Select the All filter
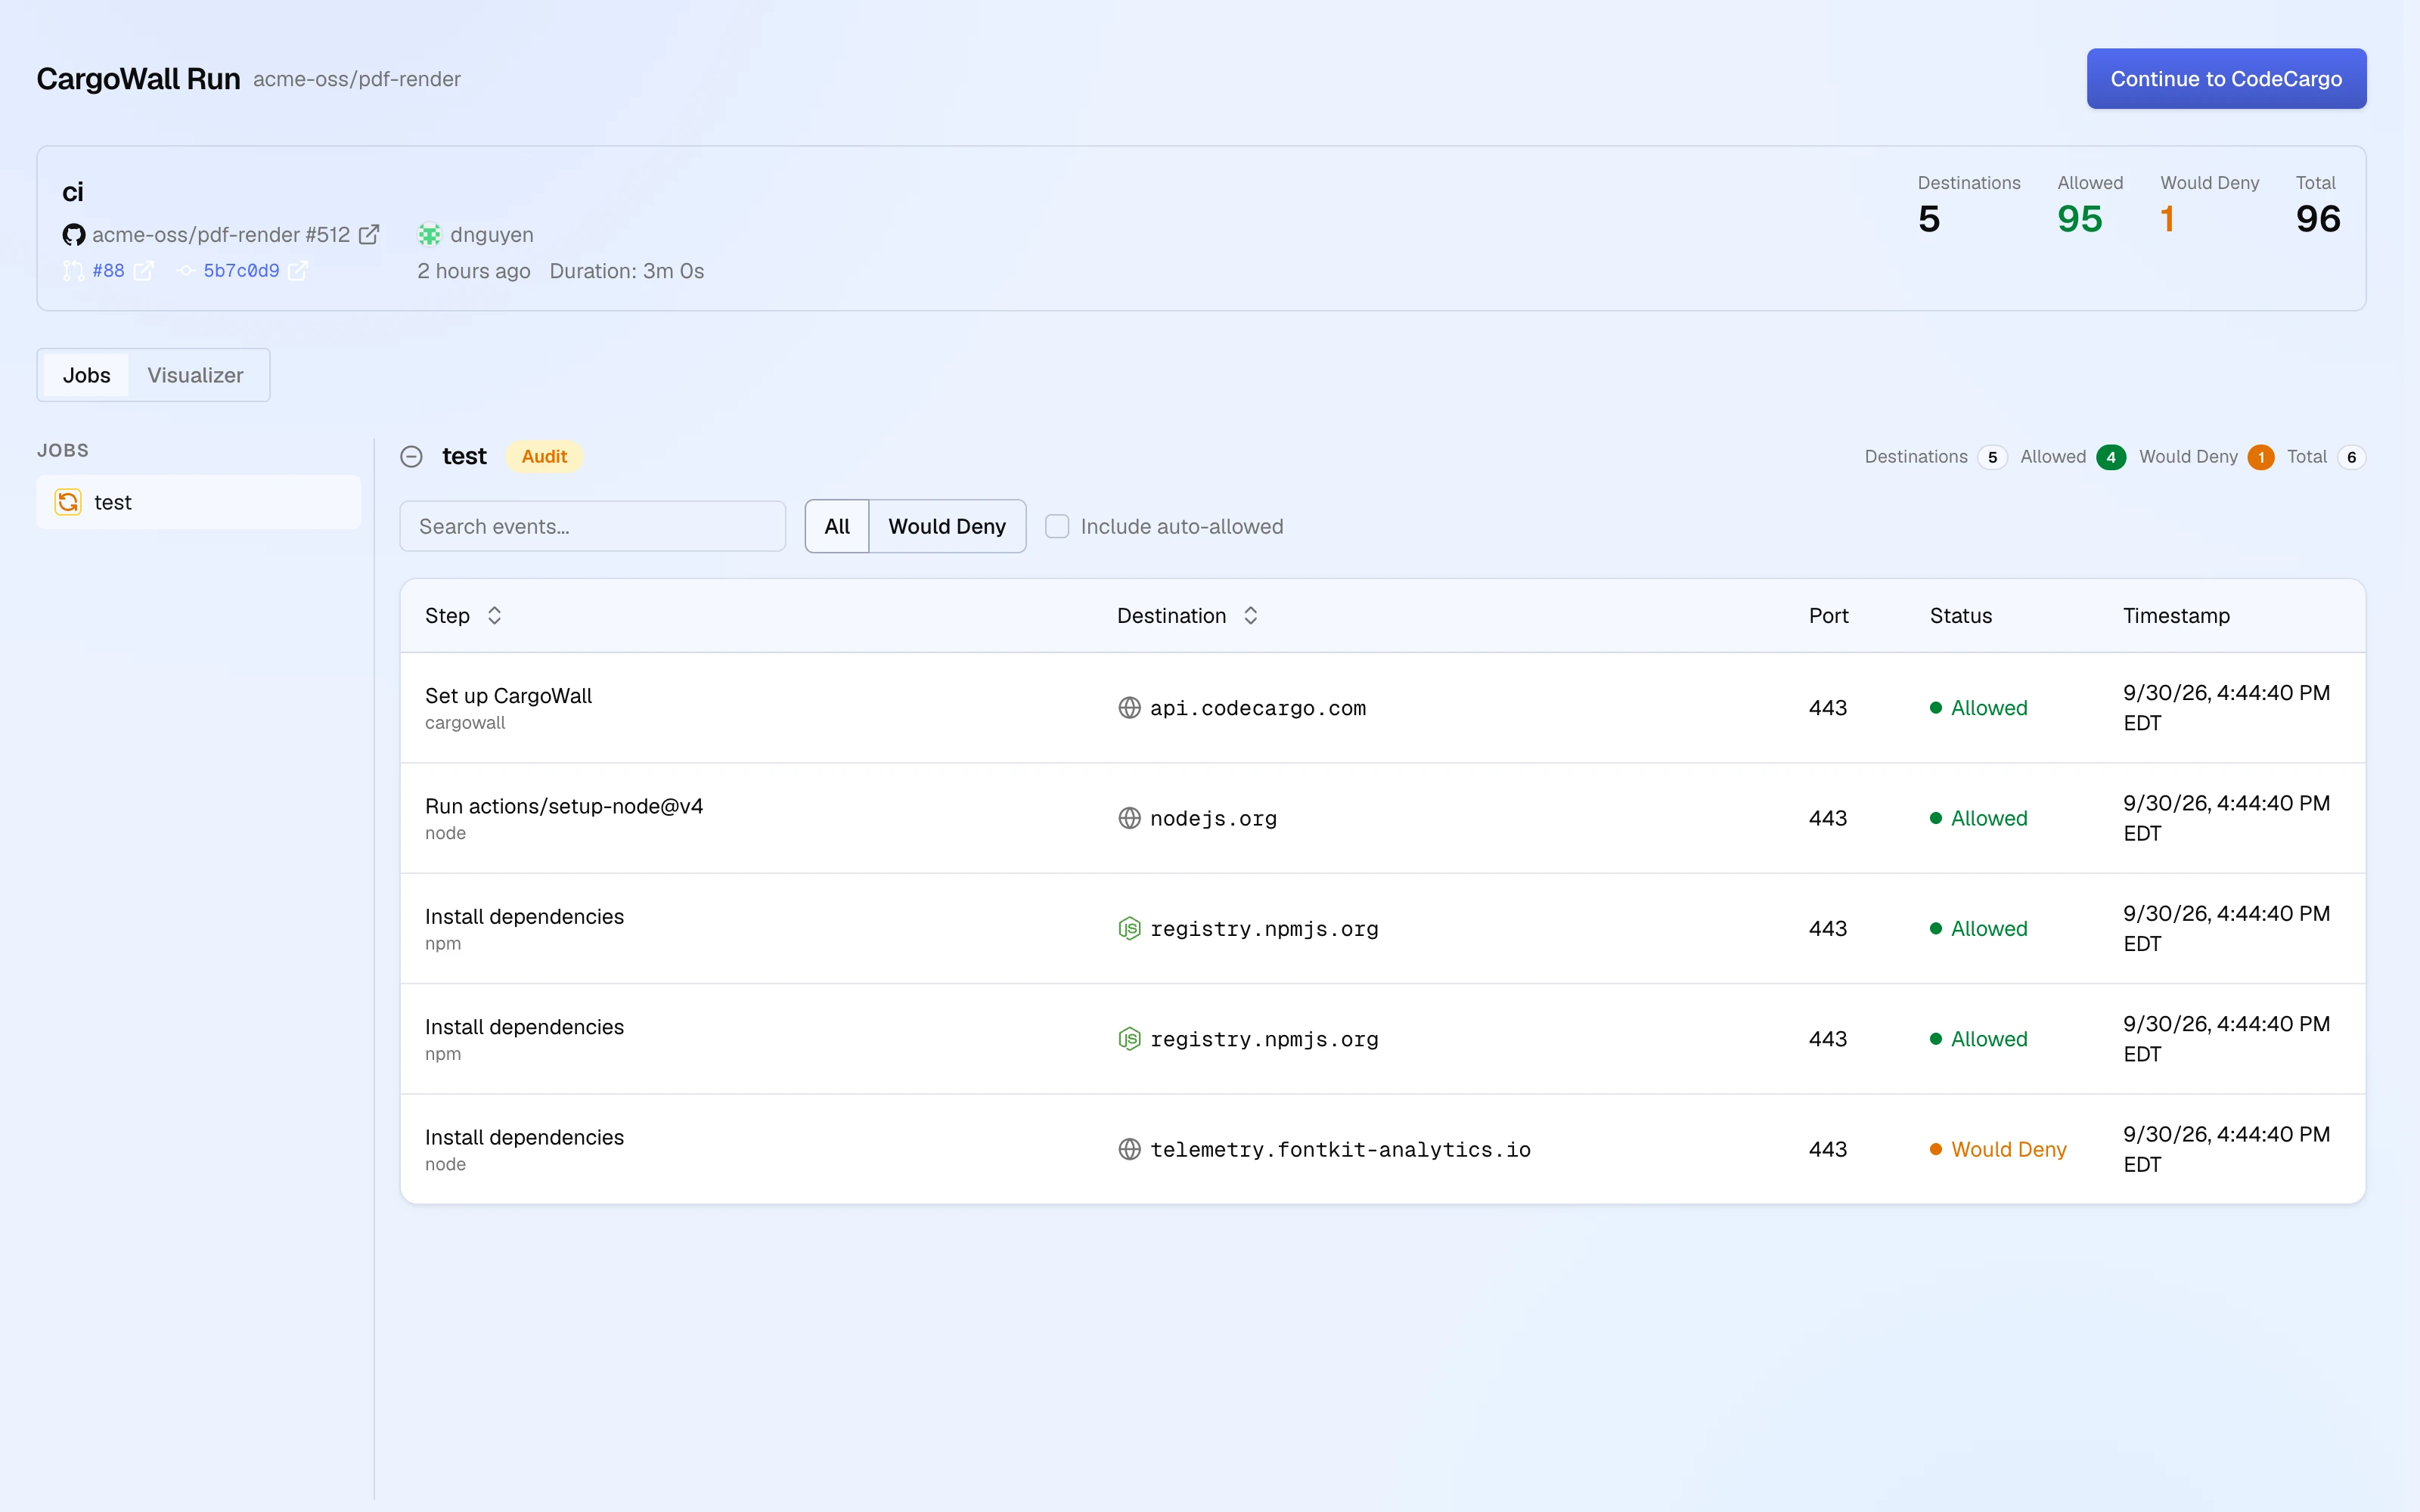2420x1512 pixels. tap(837, 526)
